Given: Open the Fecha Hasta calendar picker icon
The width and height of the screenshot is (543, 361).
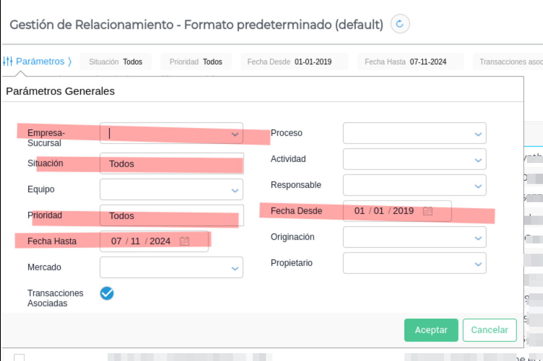Looking at the screenshot, I should pos(184,241).
